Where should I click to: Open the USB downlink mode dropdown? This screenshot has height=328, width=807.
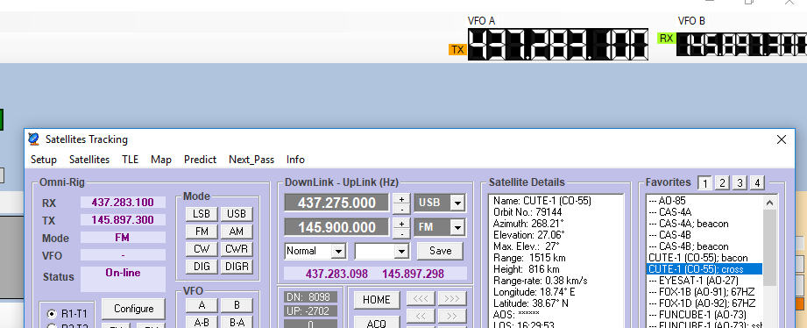tap(457, 203)
